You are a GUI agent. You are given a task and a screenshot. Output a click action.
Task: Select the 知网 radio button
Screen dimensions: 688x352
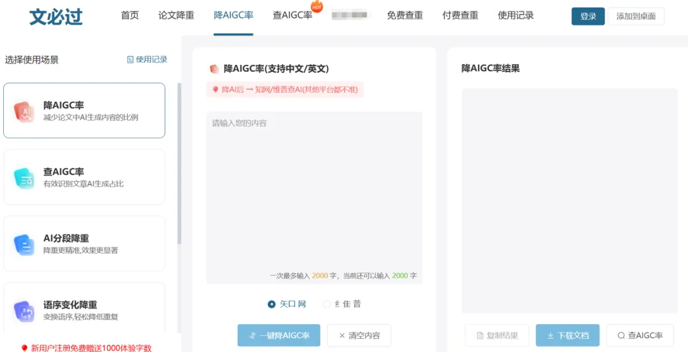coord(271,304)
